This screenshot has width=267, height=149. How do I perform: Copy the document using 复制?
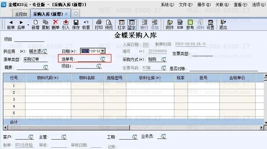pyautogui.click(x=45, y=25)
